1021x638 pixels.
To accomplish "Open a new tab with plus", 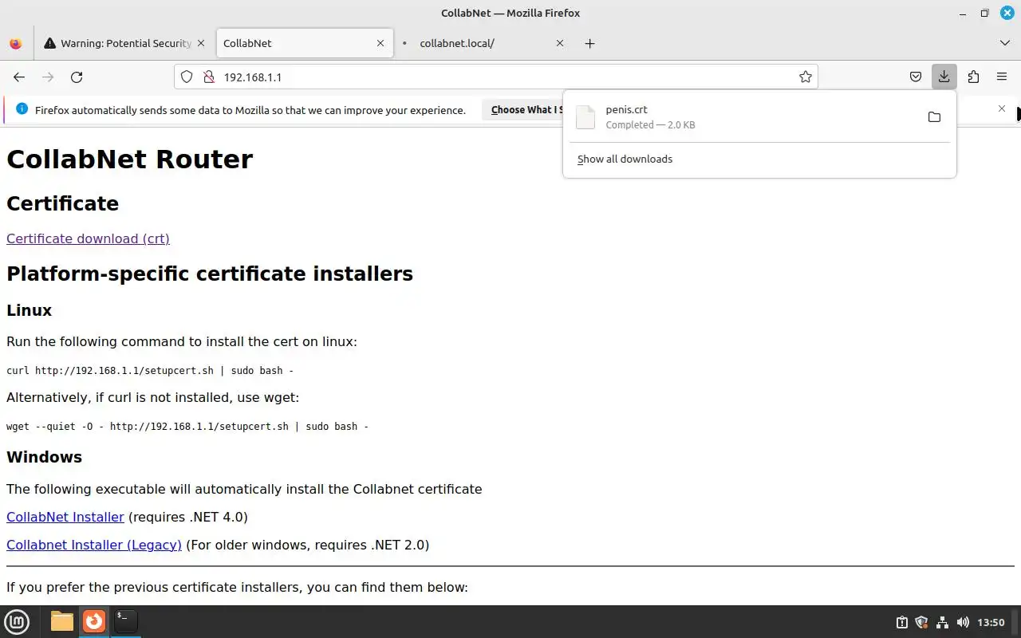I will (589, 43).
